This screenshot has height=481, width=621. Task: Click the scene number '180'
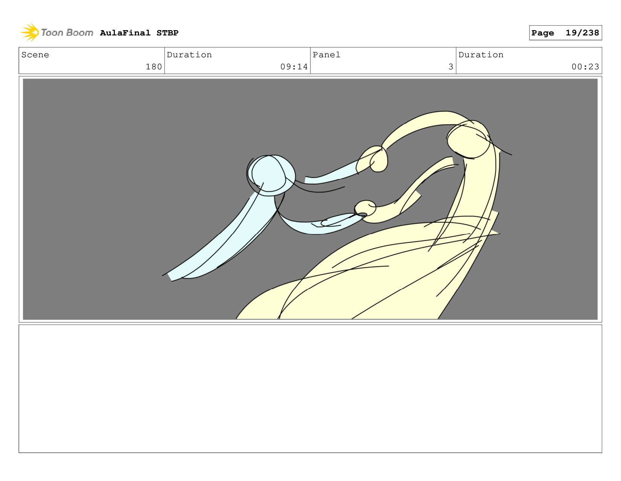(154, 67)
